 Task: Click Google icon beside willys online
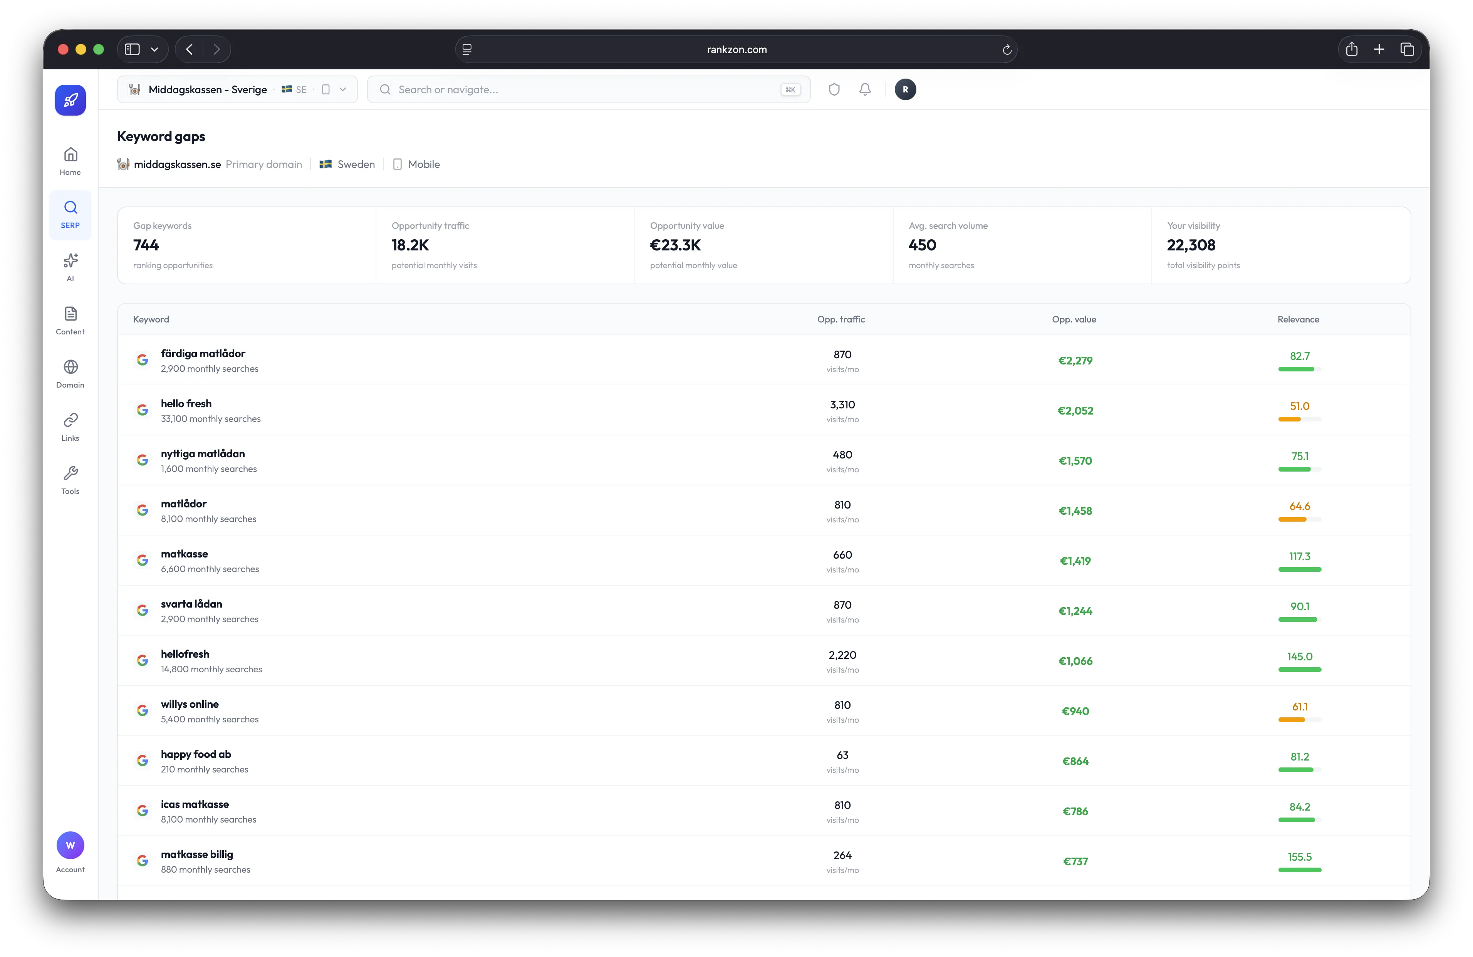pos(143,711)
